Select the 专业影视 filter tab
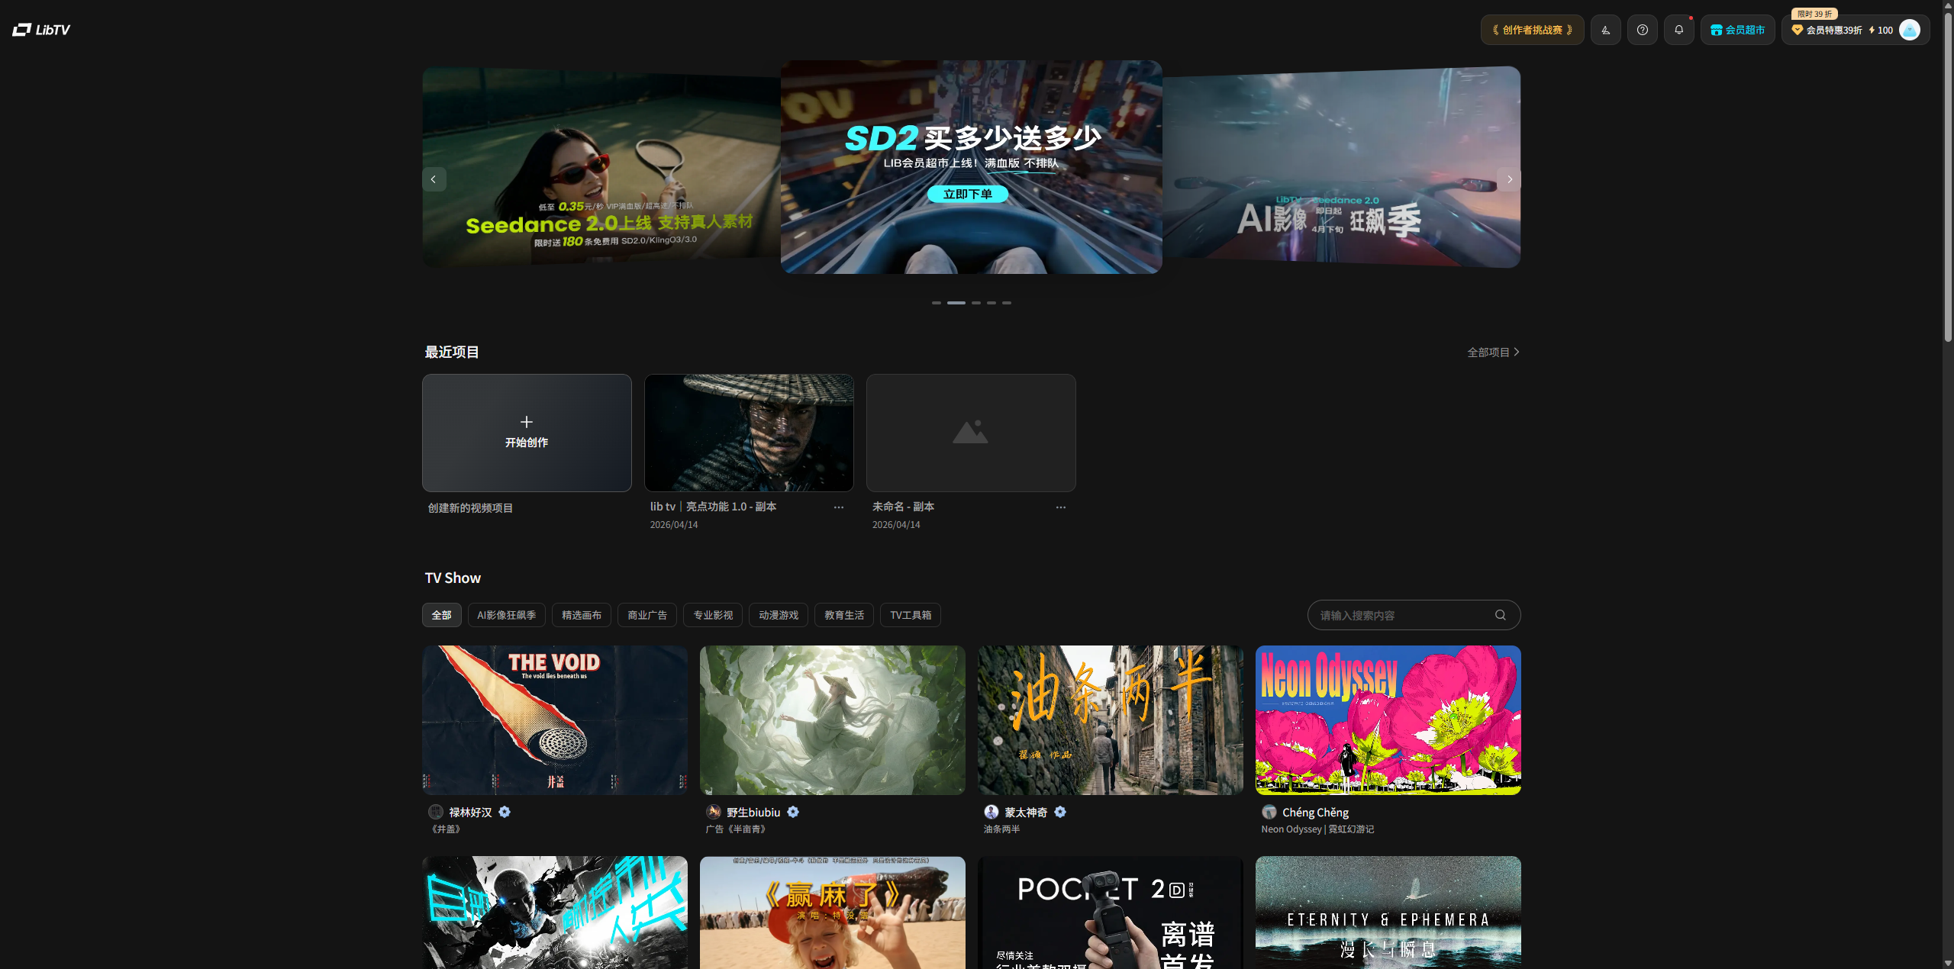The image size is (1954, 969). pyautogui.click(x=713, y=615)
